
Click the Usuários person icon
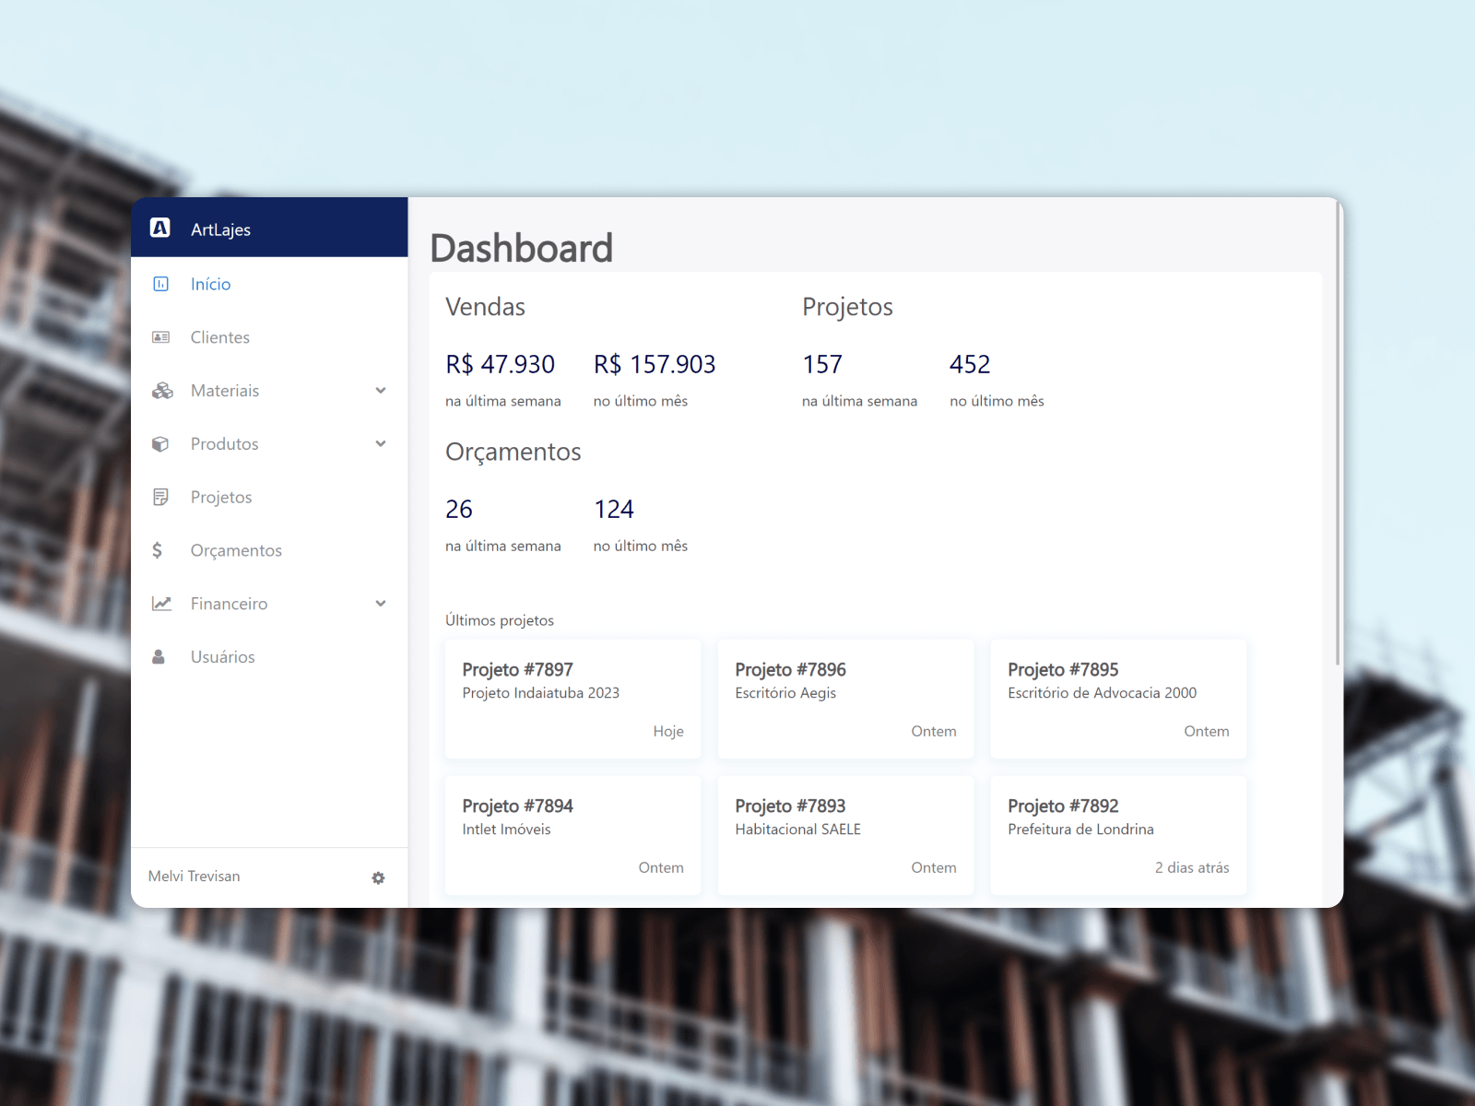tap(159, 657)
